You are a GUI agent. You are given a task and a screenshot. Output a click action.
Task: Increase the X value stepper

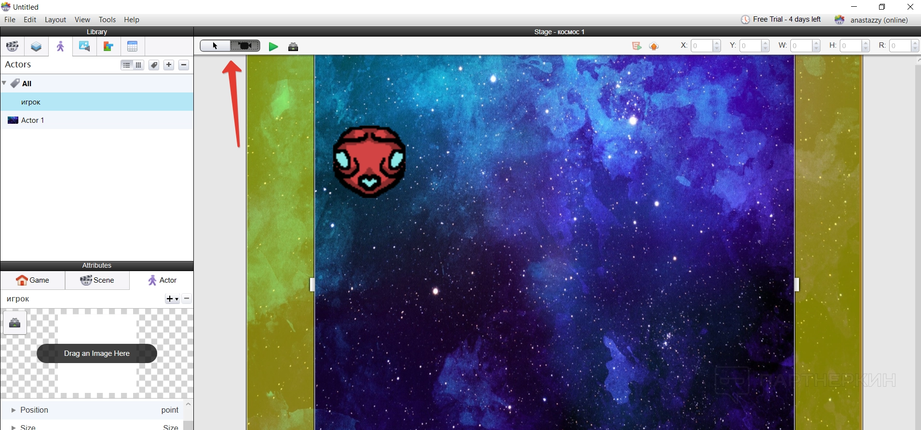coord(717,43)
